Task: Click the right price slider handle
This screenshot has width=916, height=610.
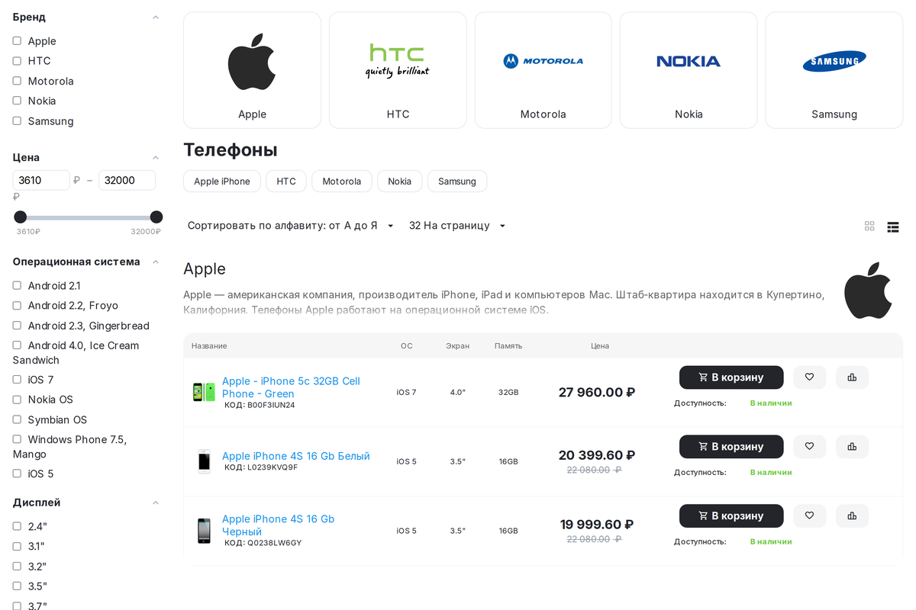Action: [156, 217]
